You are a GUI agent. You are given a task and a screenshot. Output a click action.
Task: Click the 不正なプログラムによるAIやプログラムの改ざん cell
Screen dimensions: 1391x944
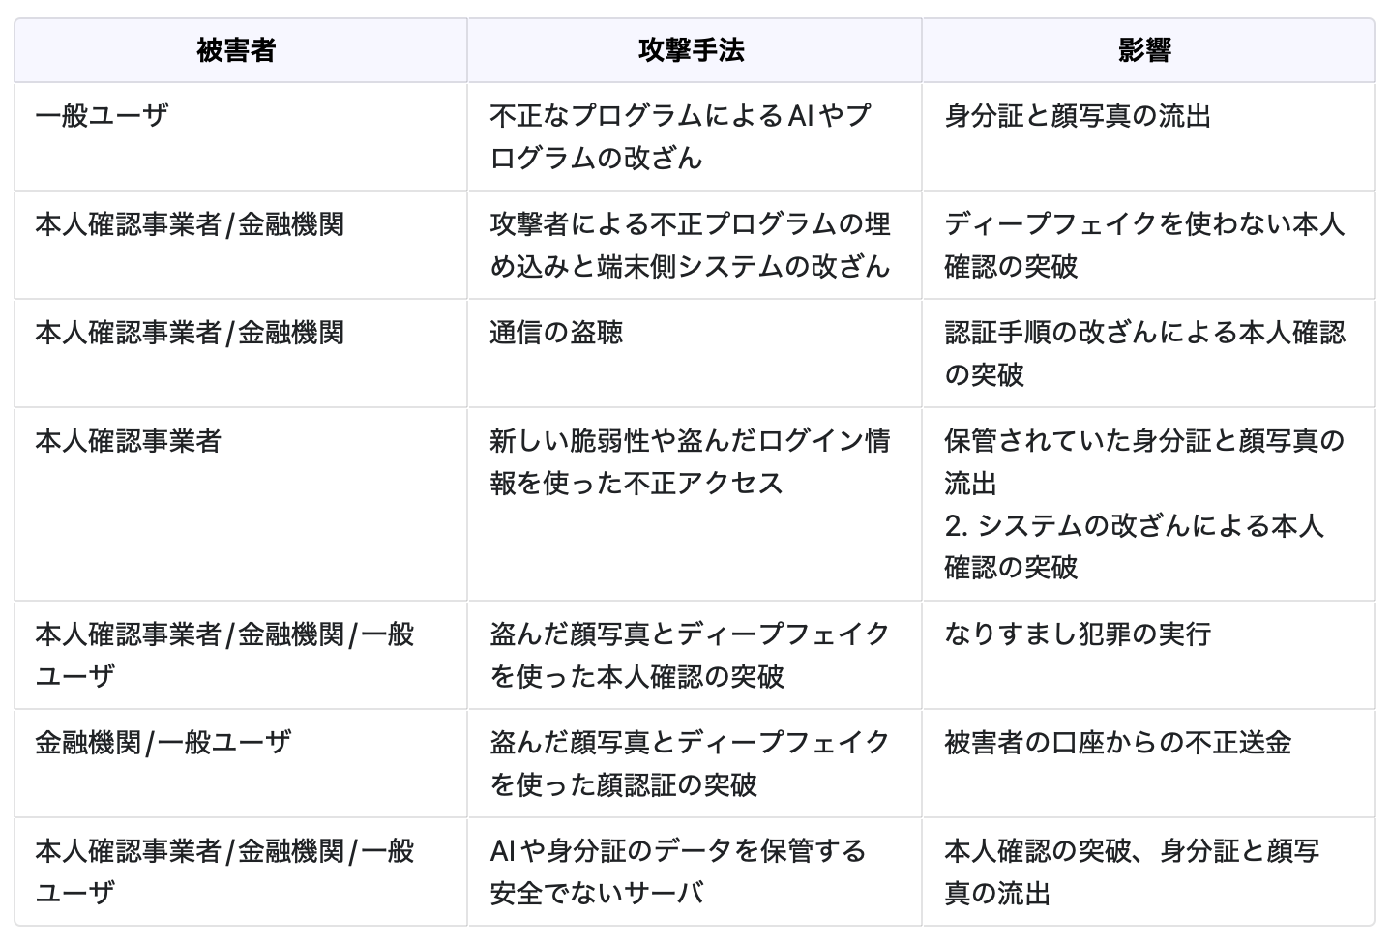point(680,136)
